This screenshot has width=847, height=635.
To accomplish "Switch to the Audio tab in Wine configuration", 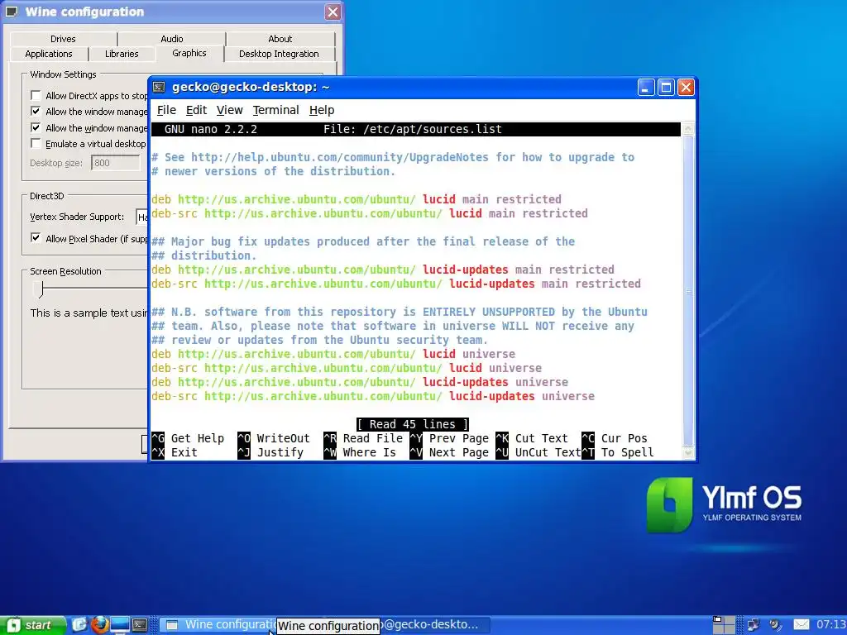I will [172, 39].
